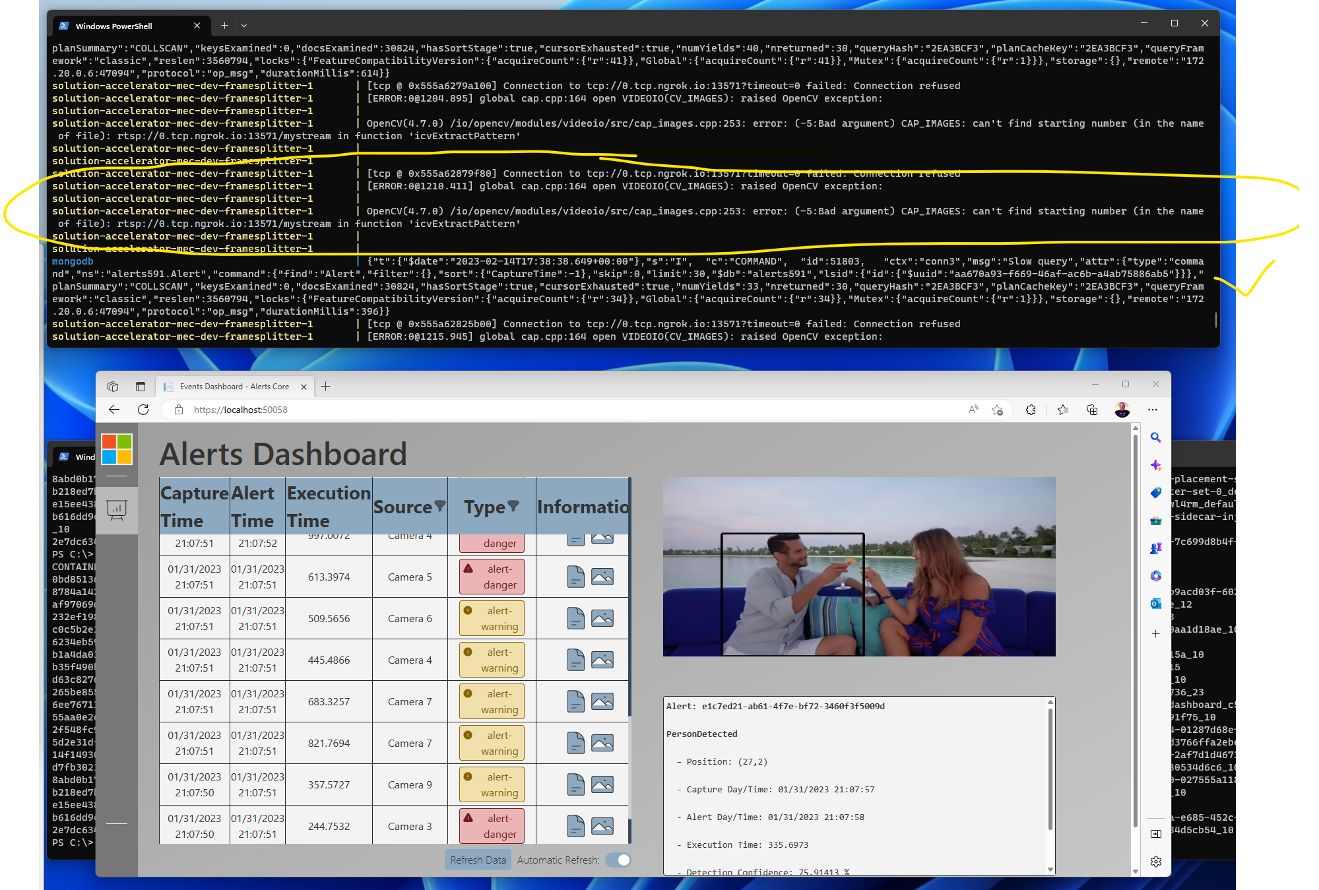Open the PowerShell new tab dropdown
The height and width of the screenshot is (890, 1319).
243,25
